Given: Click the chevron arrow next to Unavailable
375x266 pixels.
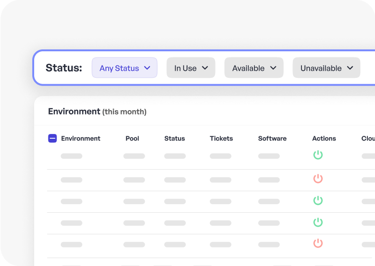Looking at the screenshot, I should point(350,68).
